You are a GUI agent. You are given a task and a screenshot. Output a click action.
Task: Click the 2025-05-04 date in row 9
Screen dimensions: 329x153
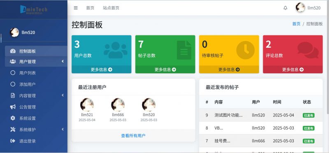[x=283, y=115]
